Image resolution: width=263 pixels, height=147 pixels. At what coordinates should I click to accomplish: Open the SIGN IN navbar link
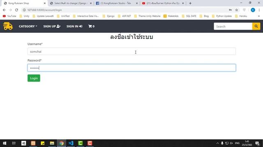[74, 26]
